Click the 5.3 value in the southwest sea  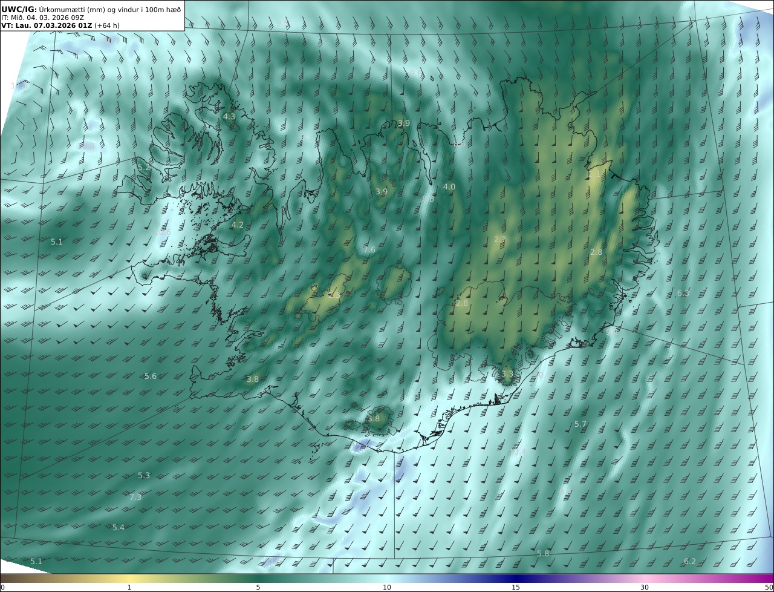[x=144, y=475]
